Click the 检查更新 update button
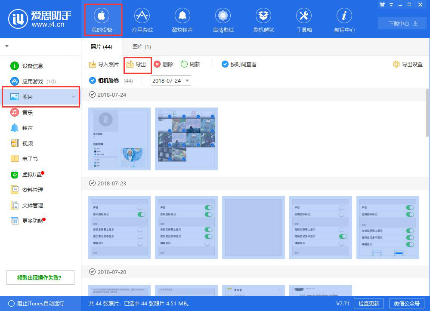Image resolution: width=430 pixels, height=311 pixels. click(369, 303)
